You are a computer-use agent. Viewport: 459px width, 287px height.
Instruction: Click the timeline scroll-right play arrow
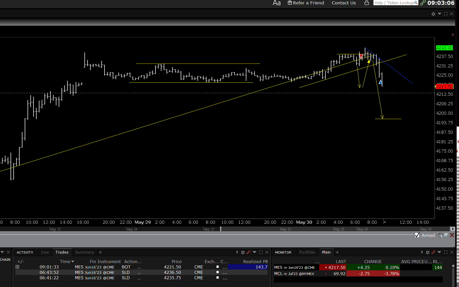[x=453, y=229]
